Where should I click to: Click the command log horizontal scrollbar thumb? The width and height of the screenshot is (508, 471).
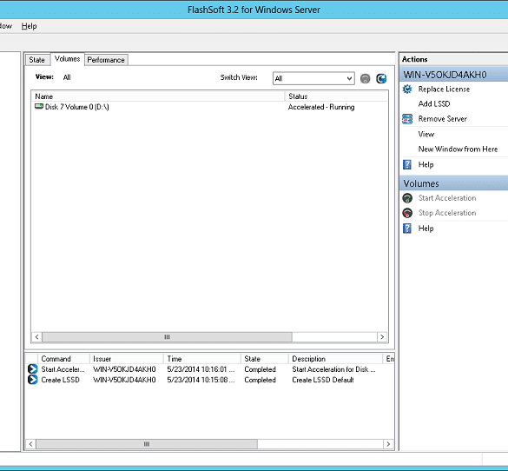point(147,444)
